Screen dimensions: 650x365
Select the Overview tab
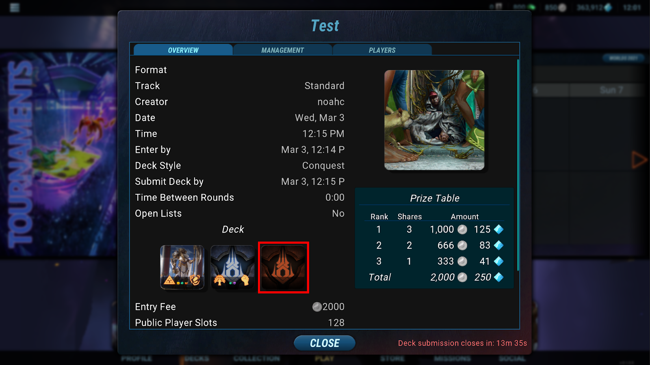point(183,50)
